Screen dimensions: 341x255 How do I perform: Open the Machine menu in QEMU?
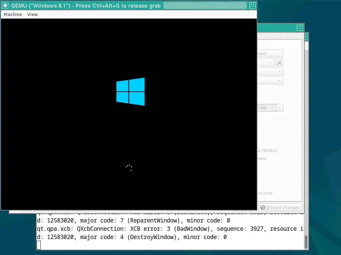[13, 14]
